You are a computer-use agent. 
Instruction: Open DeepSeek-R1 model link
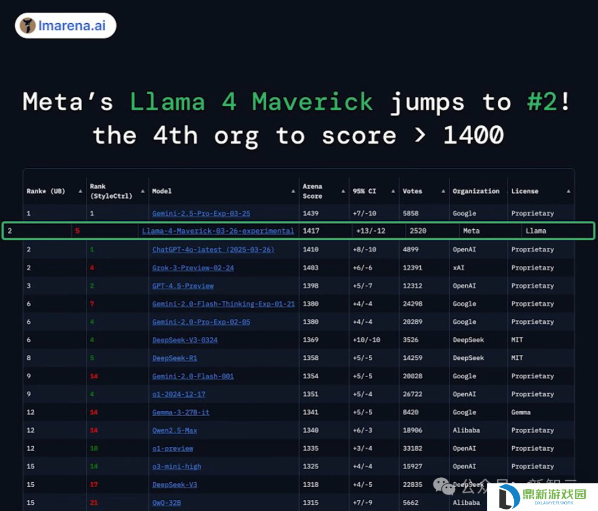(x=174, y=358)
